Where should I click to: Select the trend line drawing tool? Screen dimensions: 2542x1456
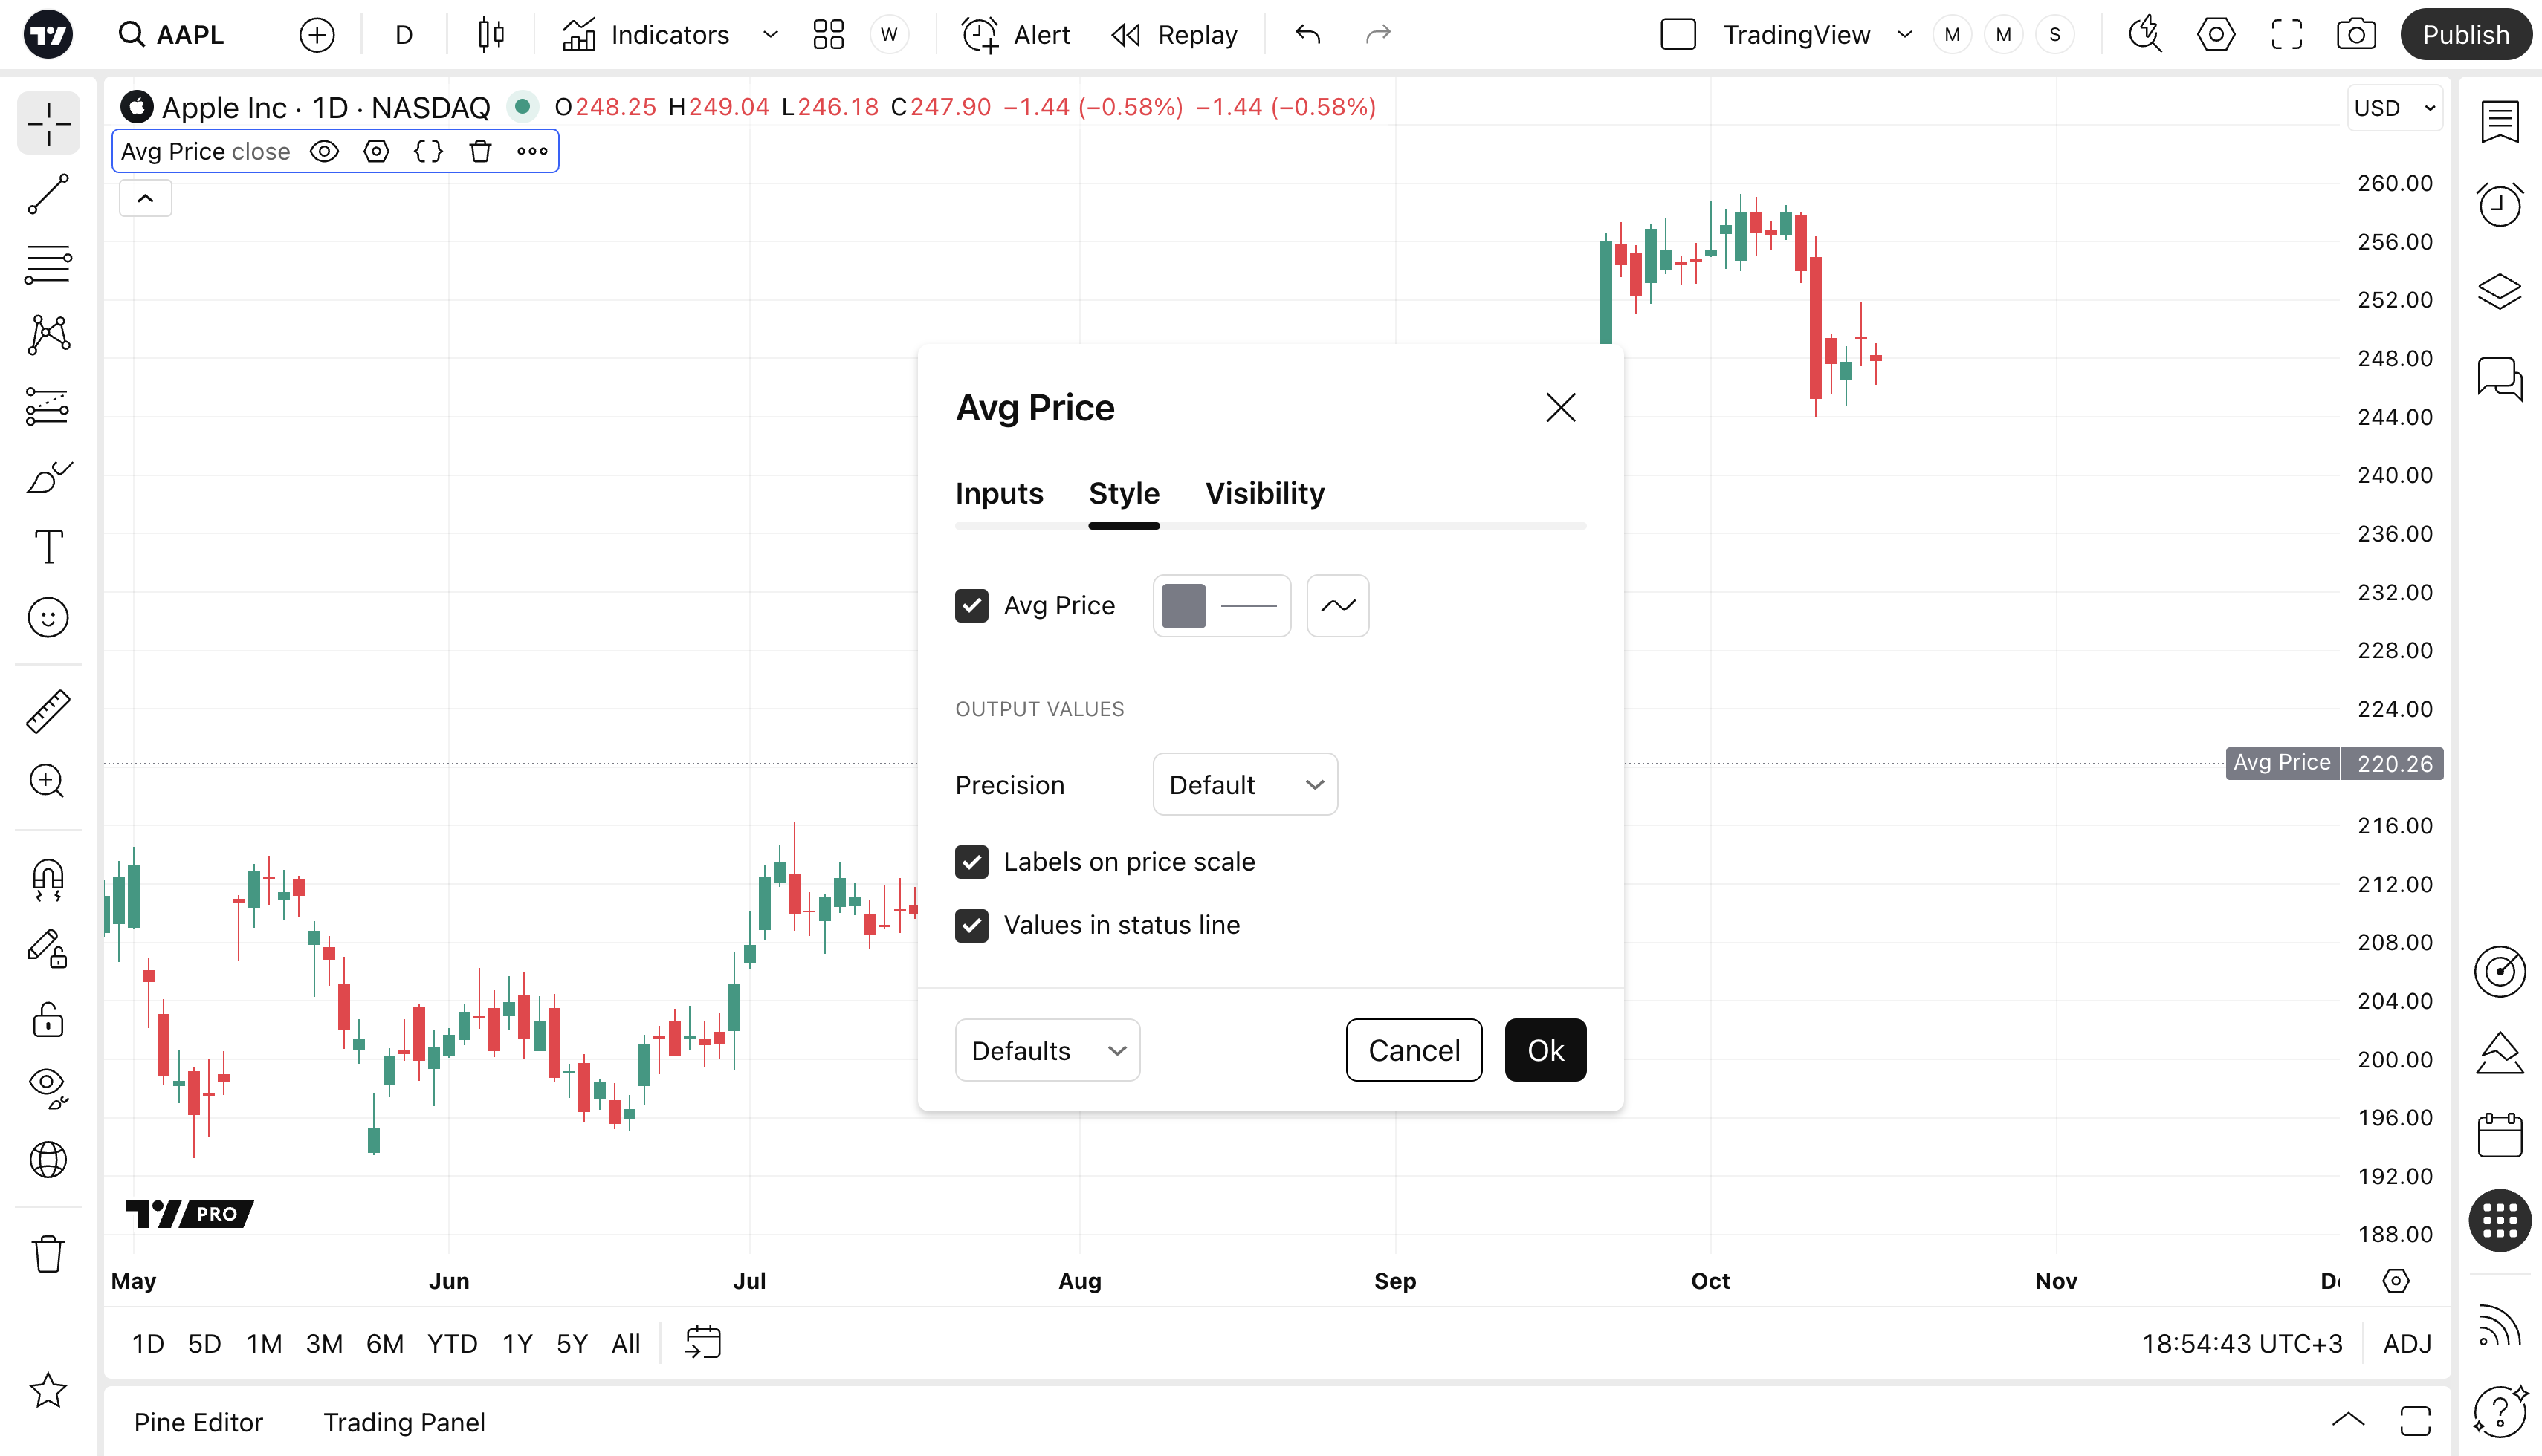pos(48,195)
